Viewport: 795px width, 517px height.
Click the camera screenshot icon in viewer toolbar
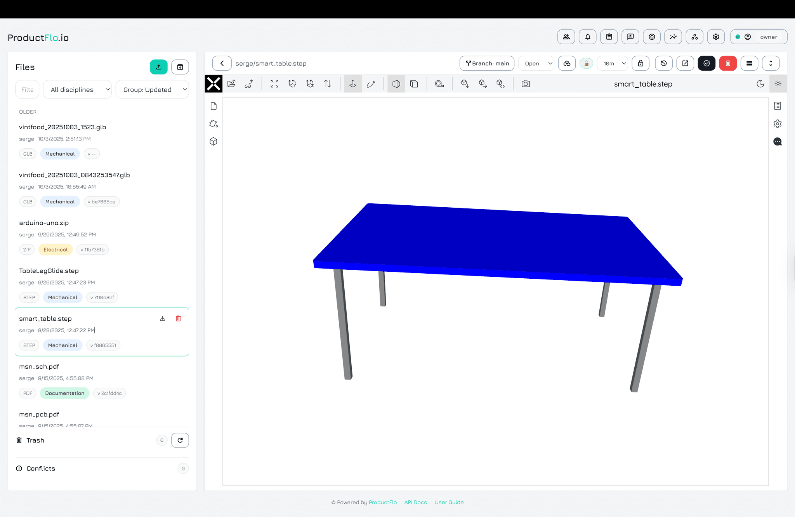[526, 84]
